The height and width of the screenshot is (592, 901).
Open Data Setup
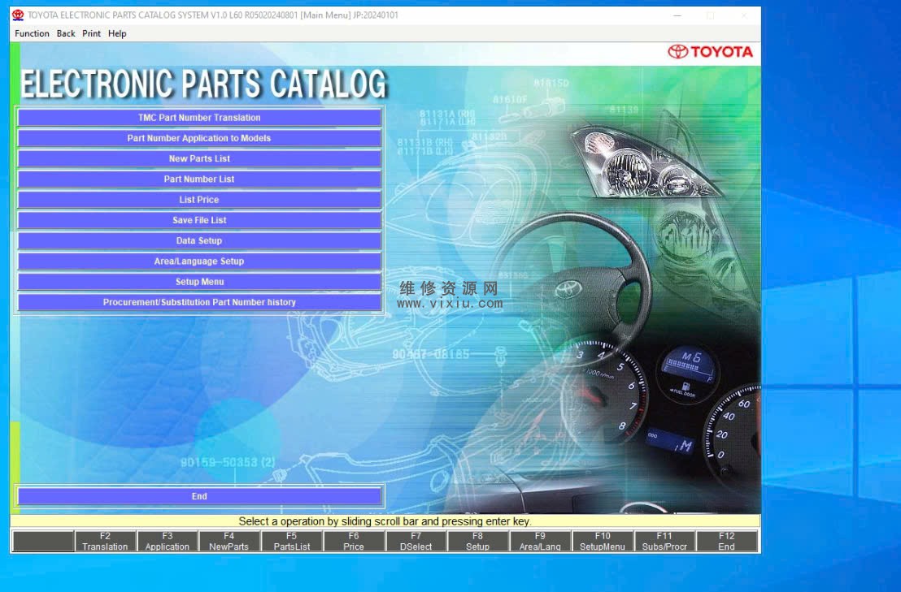[x=199, y=241]
